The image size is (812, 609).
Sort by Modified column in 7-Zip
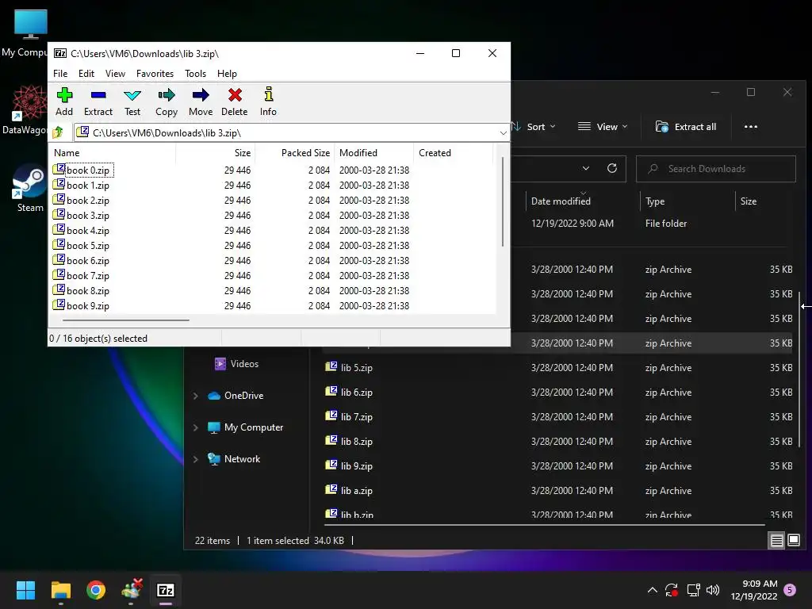358,153
